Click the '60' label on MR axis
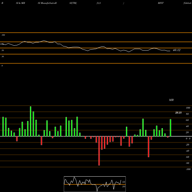The image size is (192, 192). tap(187, 120)
